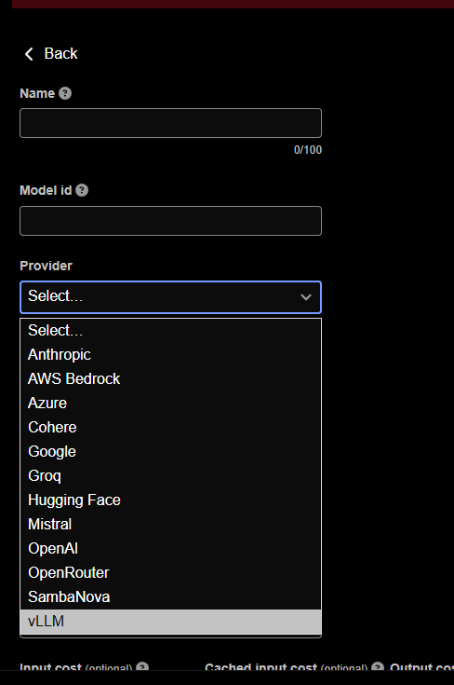This screenshot has height=685, width=454.
Task: Select Mistral as provider
Action: point(170,525)
